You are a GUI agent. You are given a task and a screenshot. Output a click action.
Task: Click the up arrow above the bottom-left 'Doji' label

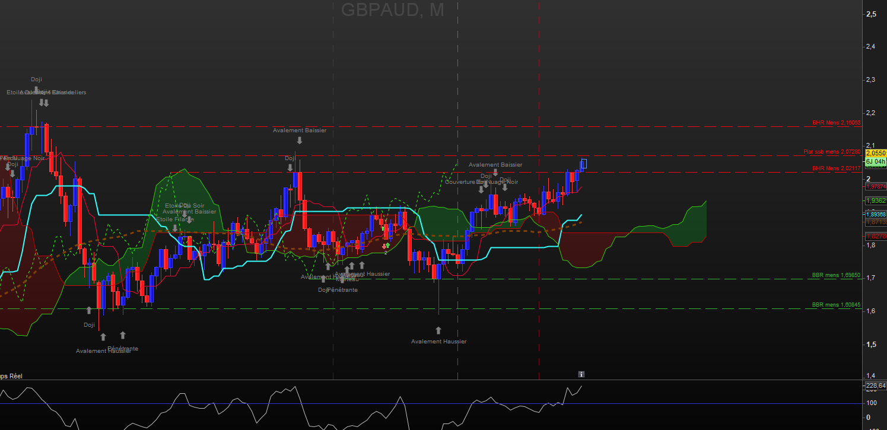[89, 310]
